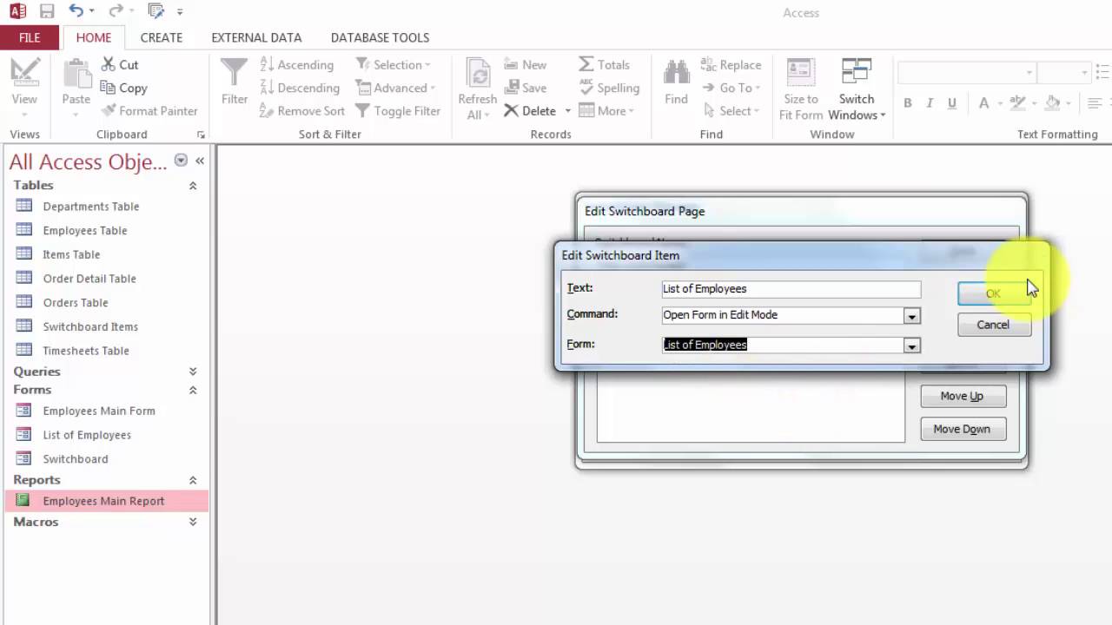This screenshot has height=625, width=1112.
Task: Click Move Down in Edit Switchboard Page
Action: click(x=963, y=429)
